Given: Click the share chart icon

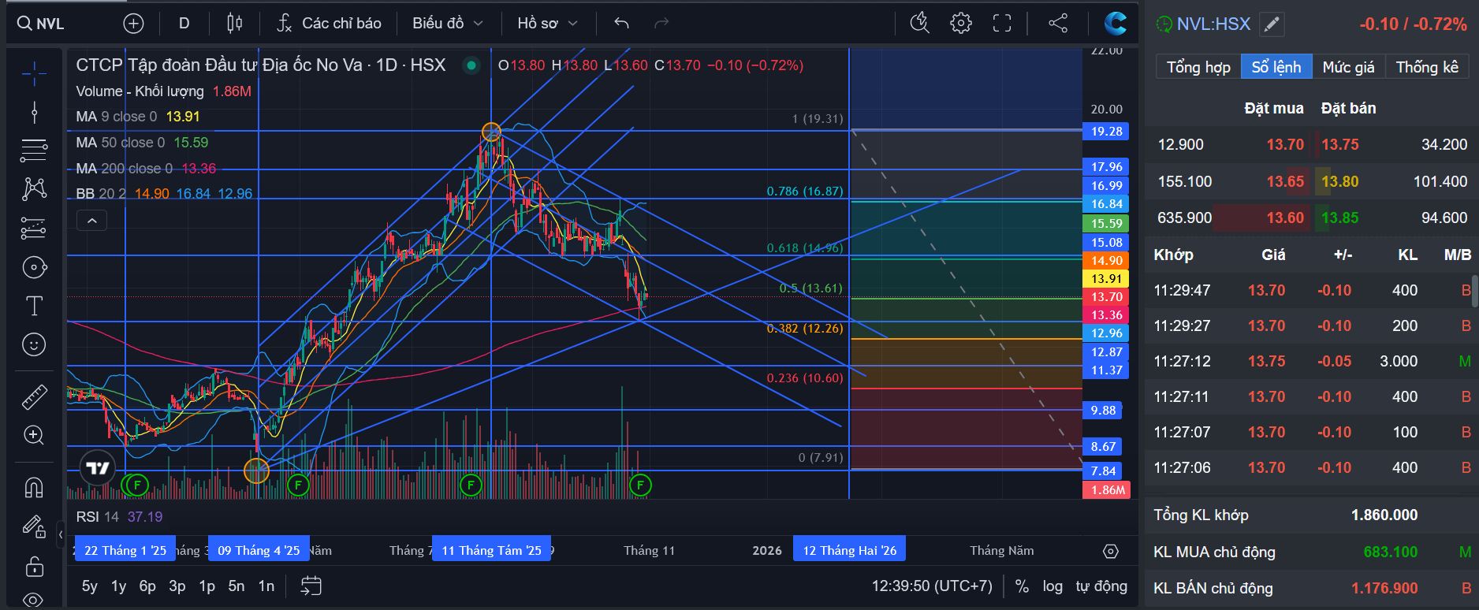Looking at the screenshot, I should (1058, 24).
